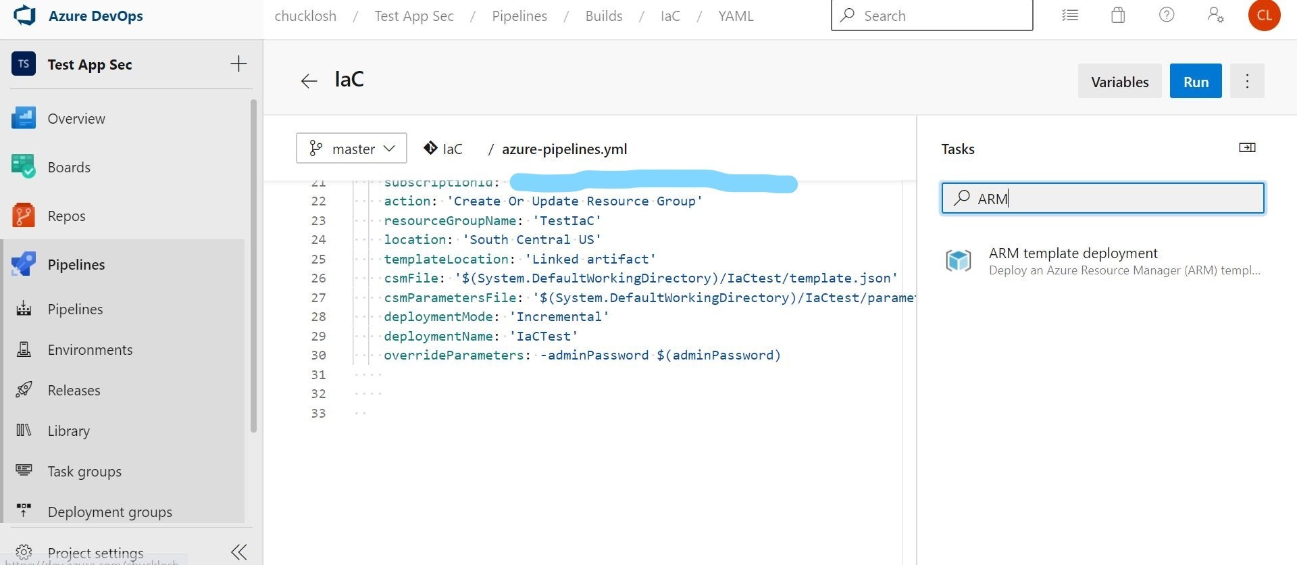Screen dimensions: 1297x565
Task: Open the Marketplace shopping bag icon
Action: tap(1118, 16)
